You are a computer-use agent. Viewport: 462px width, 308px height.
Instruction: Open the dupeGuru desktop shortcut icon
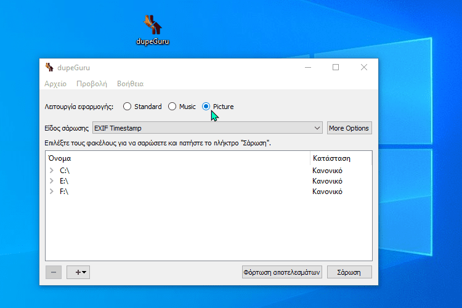(x=153, y=30)
